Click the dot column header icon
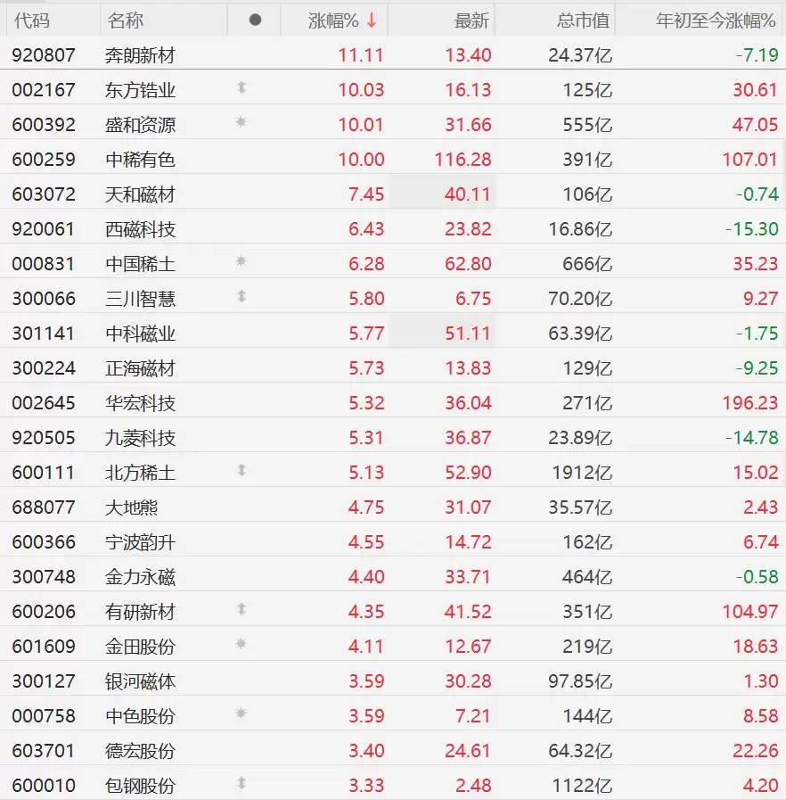Viewport: 786px width, 800px height. click(x=256, y=20)
